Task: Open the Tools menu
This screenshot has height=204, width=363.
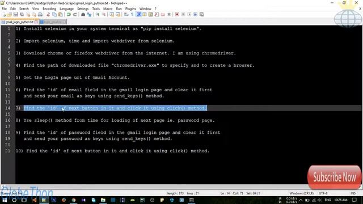Action: click(96, 8)
